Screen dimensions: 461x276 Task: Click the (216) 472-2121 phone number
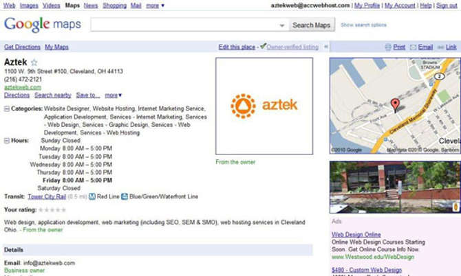click(x=23, y=79)
